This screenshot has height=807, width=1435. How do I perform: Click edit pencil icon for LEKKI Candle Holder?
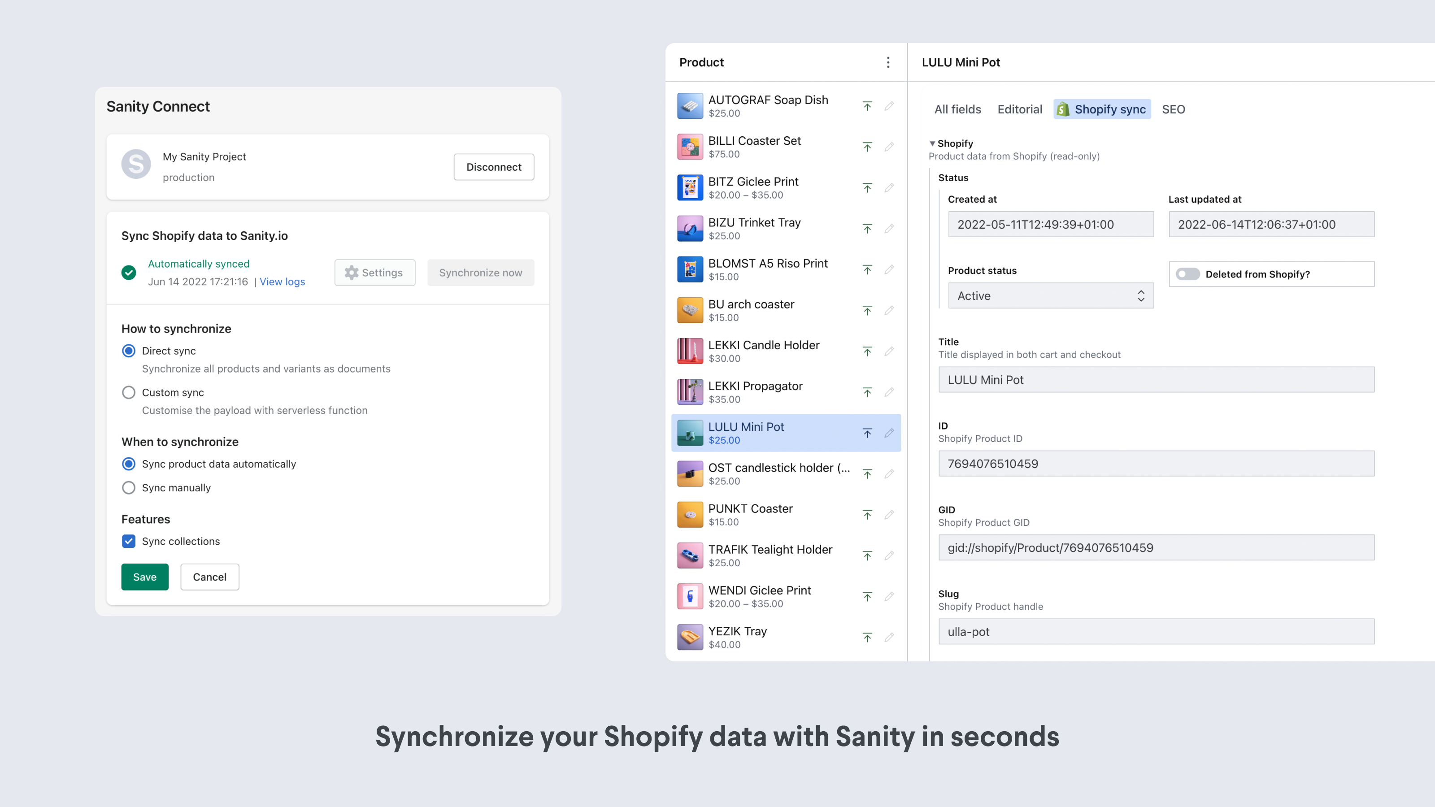(889, 351)
